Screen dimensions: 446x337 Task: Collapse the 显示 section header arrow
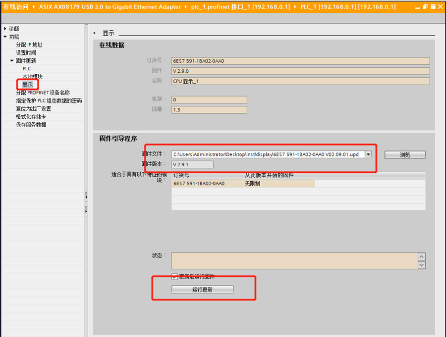click(x=95, y=33)
